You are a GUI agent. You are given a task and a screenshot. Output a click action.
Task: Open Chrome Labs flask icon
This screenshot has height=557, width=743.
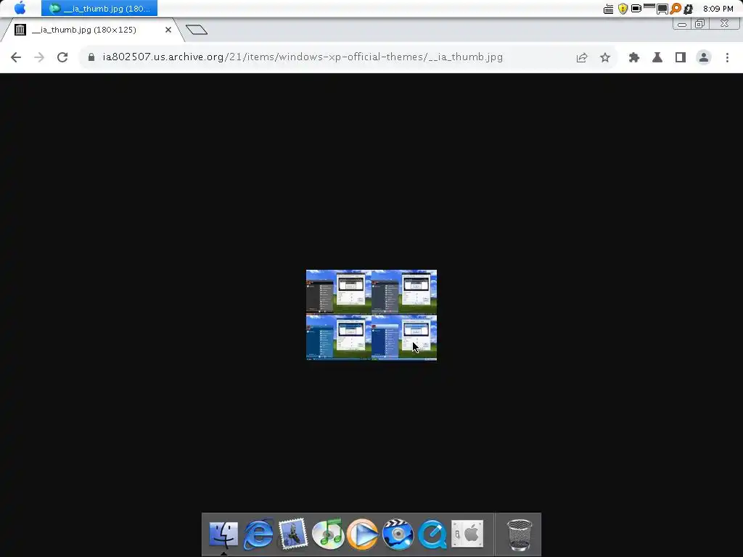point(657,57)
